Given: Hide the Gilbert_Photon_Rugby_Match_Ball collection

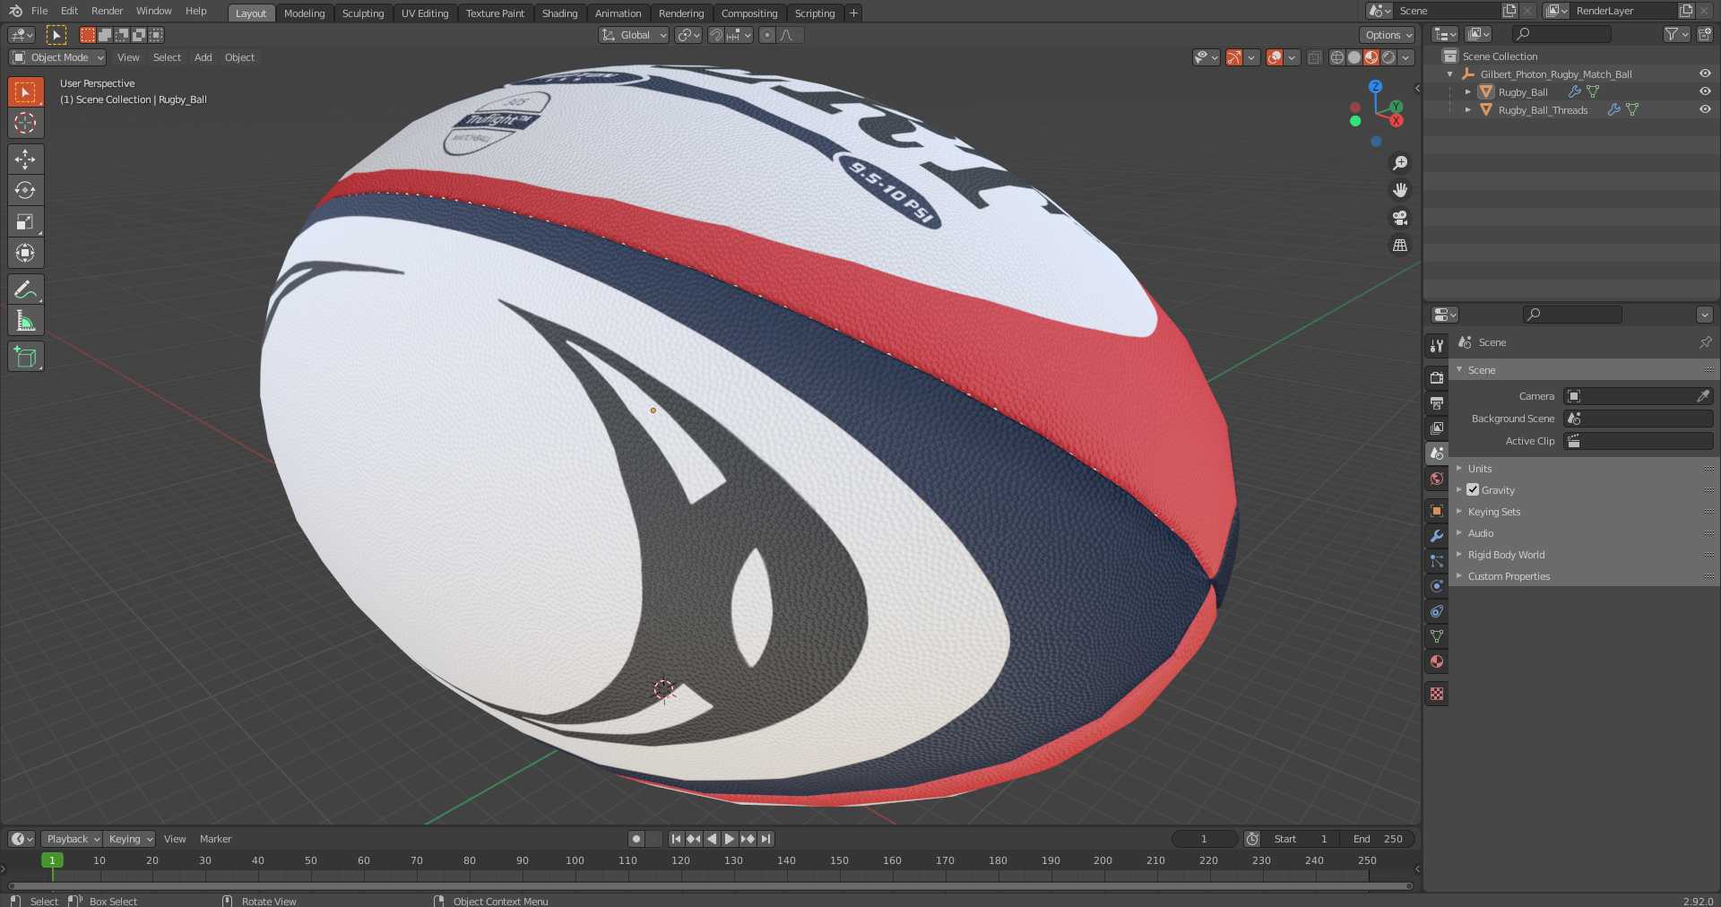Looking at the screenshot, I should pyautogui.click(x=1705, y=73).
